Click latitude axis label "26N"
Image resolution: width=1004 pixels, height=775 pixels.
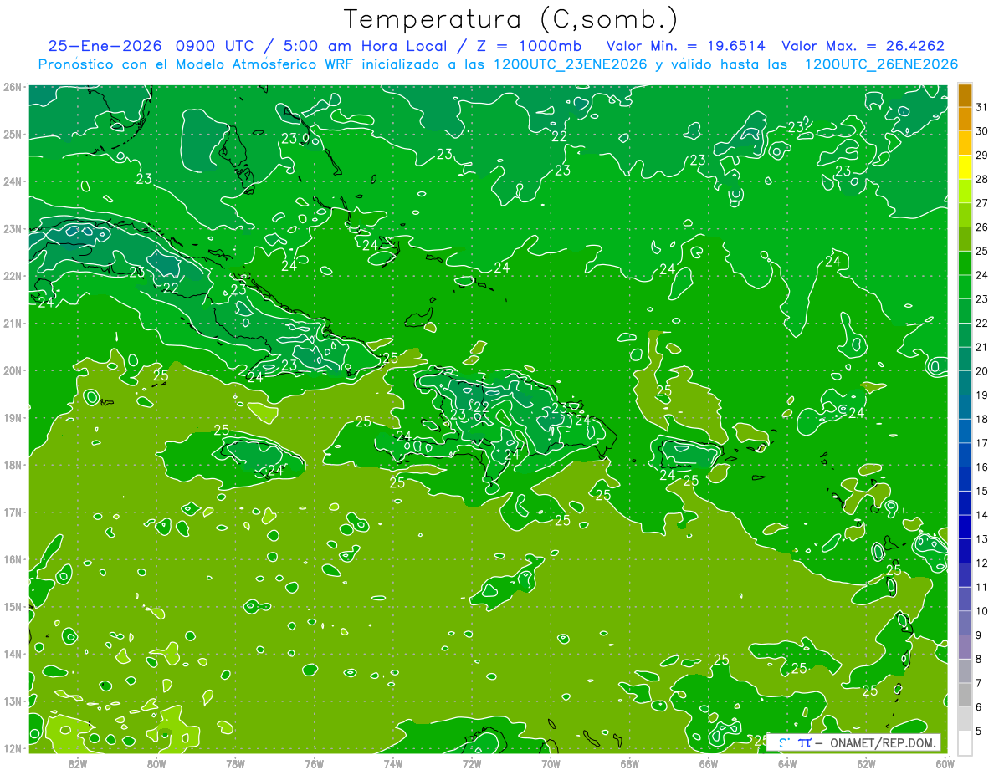12,87
